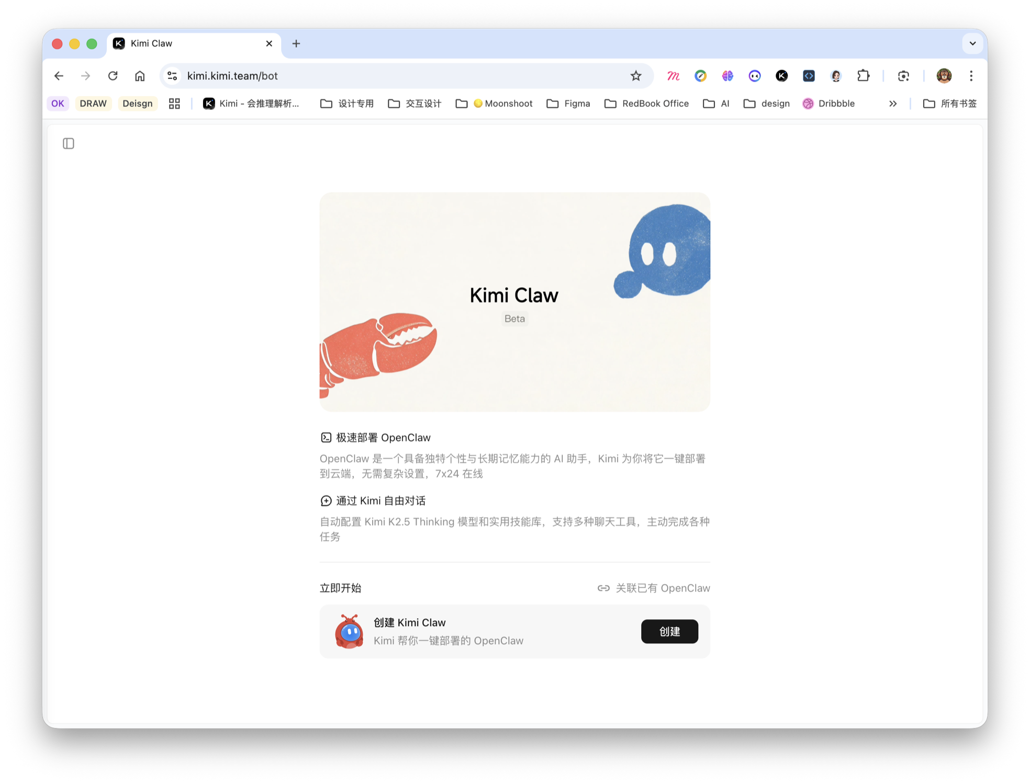The width and height of the screenshot is (1030, 784).
Task: Toggle the sidebar panel icon
Action: click(x=69, y=143)
